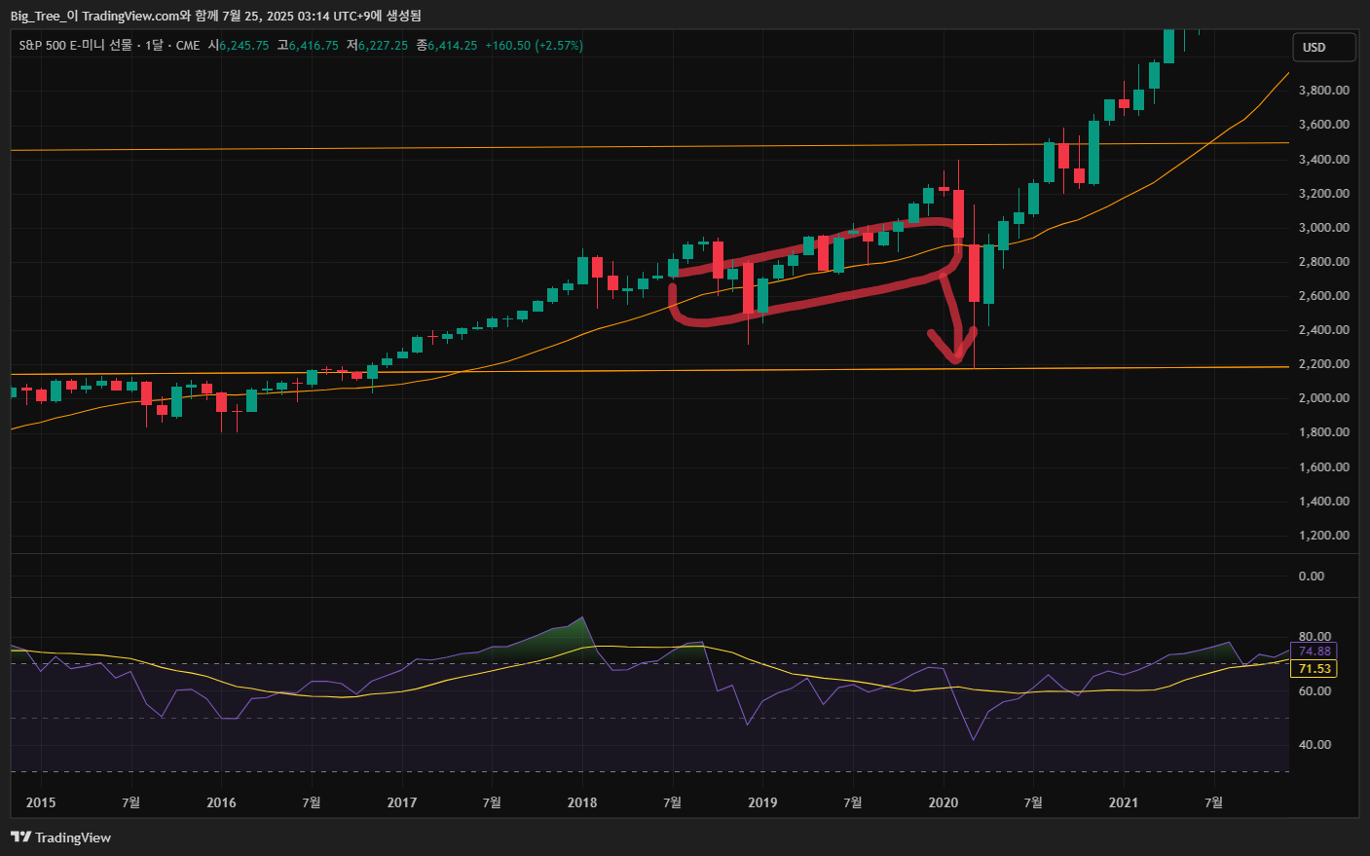Click the change value +160.50 (+2.57%)
This screenshot has width=1370, height=856.
tap(534, 46)
